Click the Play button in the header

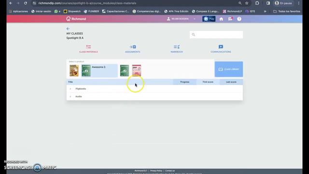point(209,19)
